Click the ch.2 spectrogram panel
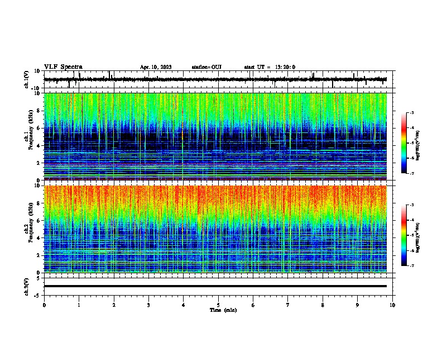 point(215,229)
